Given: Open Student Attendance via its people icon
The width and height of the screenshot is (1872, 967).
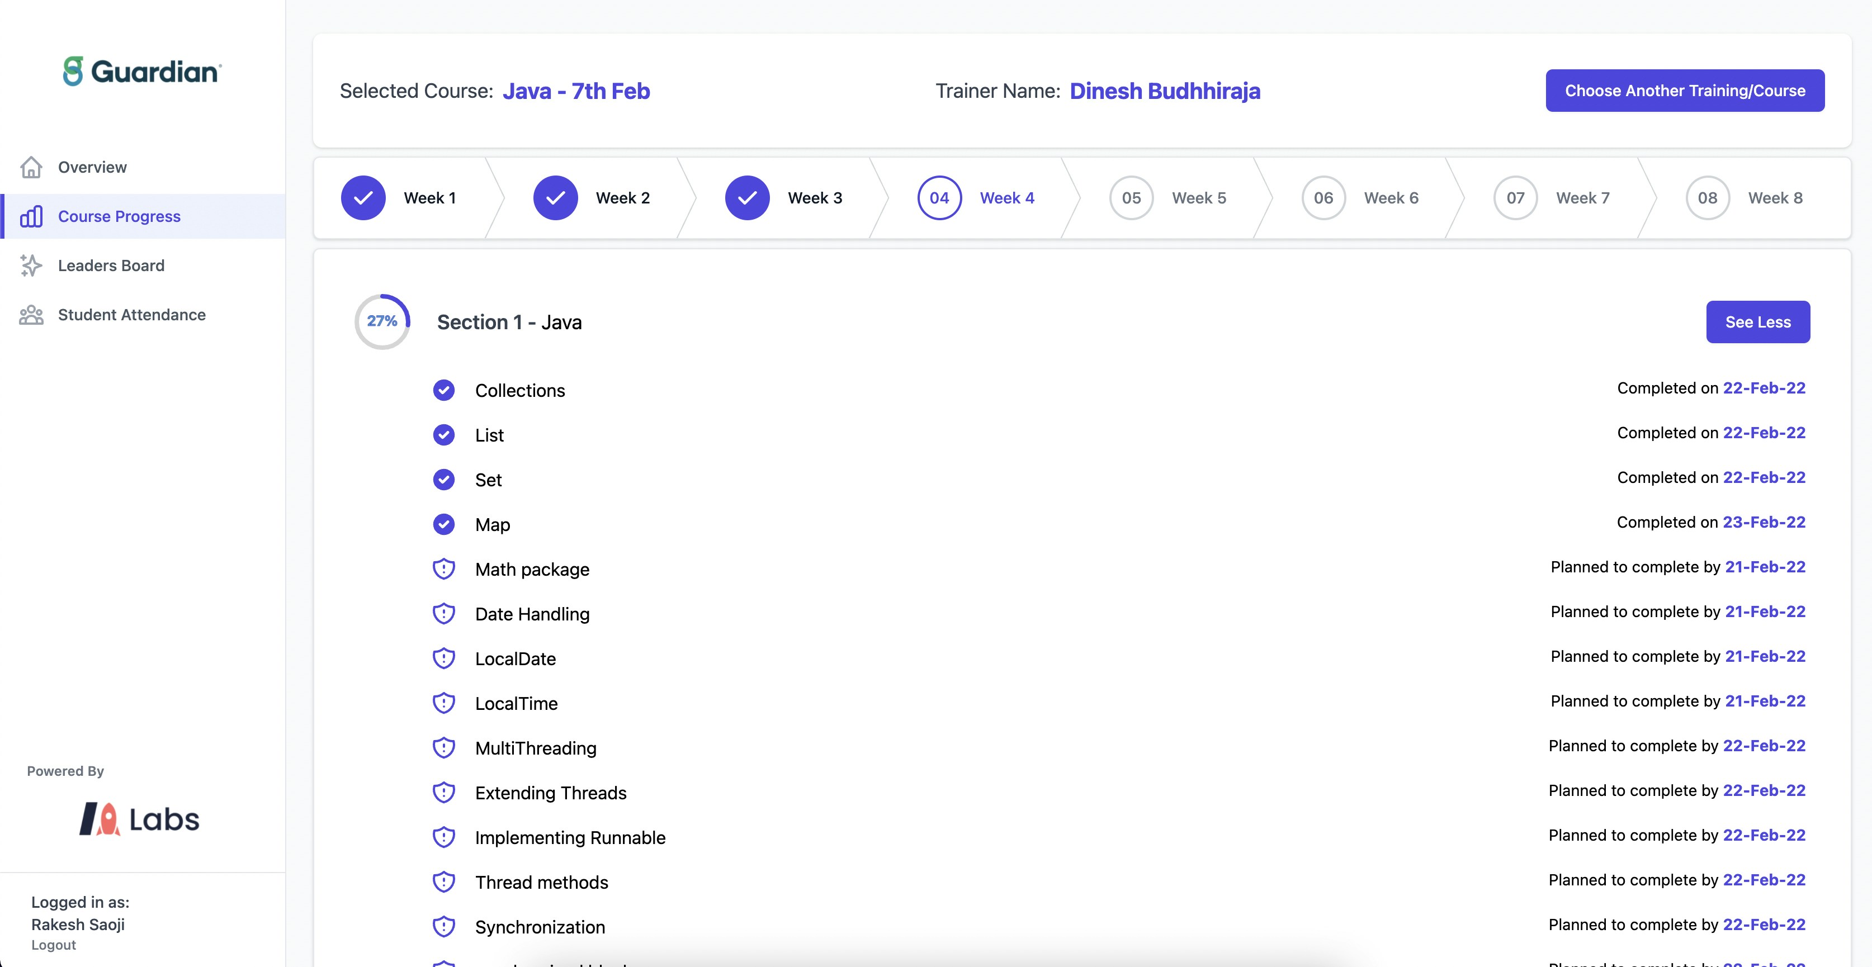Looking at the screenshot, I should coord(32,315).
